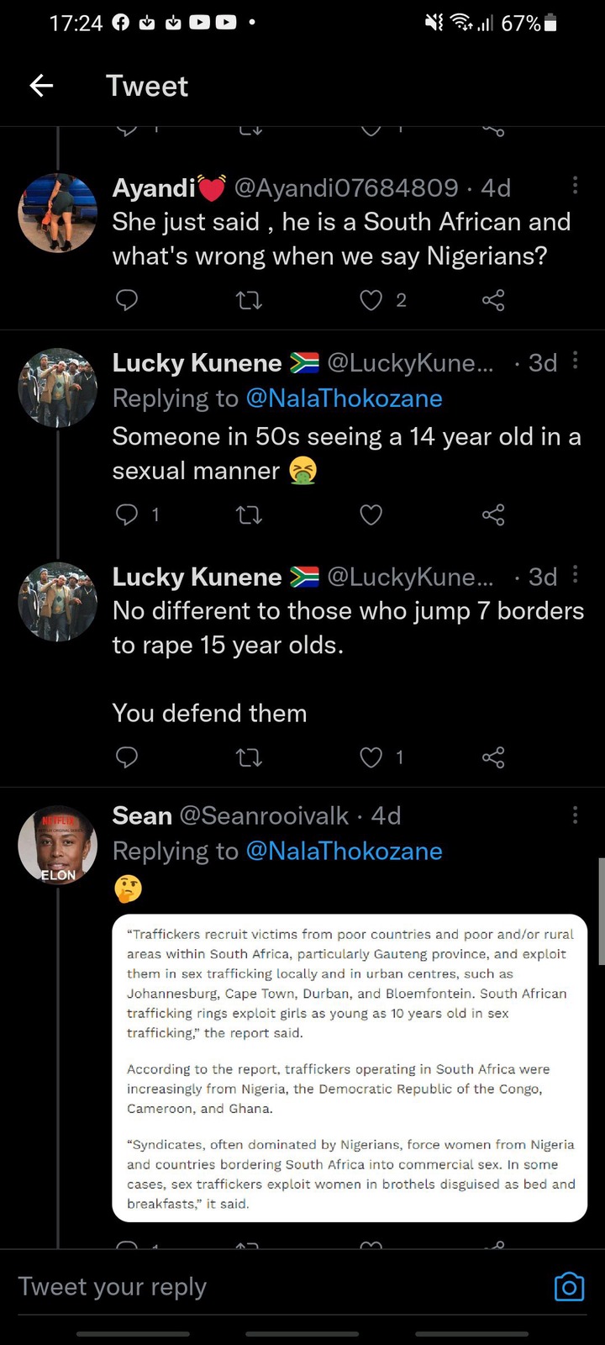The image size is (605, 1345).
Task: Open Sean's profile picture
Action: pos(58,845)
